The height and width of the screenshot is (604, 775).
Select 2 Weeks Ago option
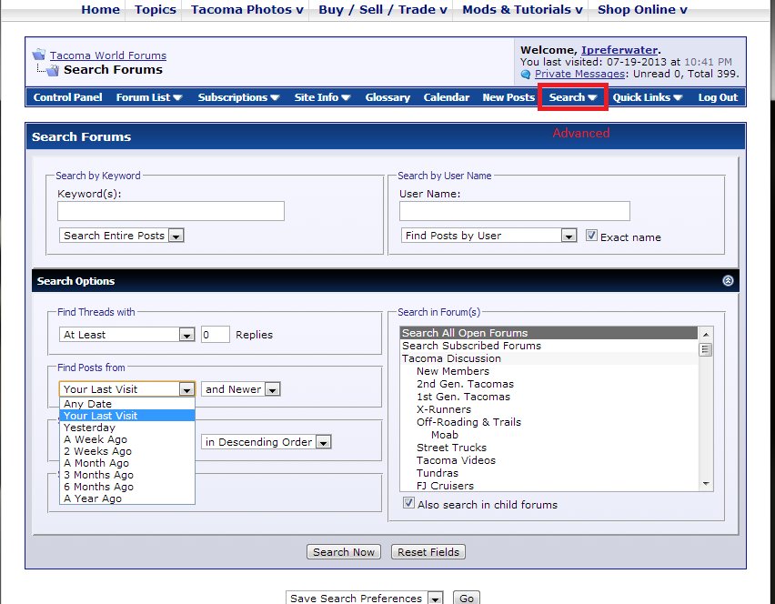click(x=127, y=451)
